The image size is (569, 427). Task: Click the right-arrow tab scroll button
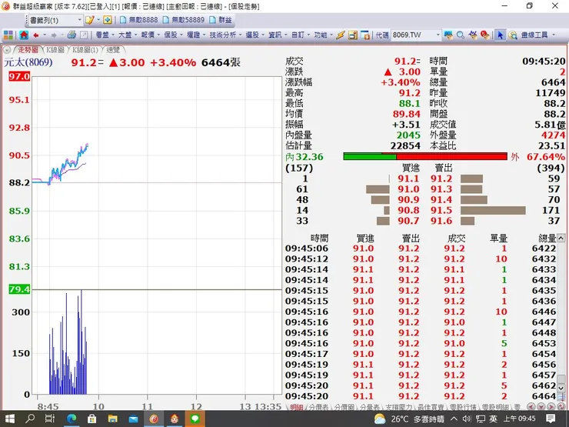coord(551,407)
